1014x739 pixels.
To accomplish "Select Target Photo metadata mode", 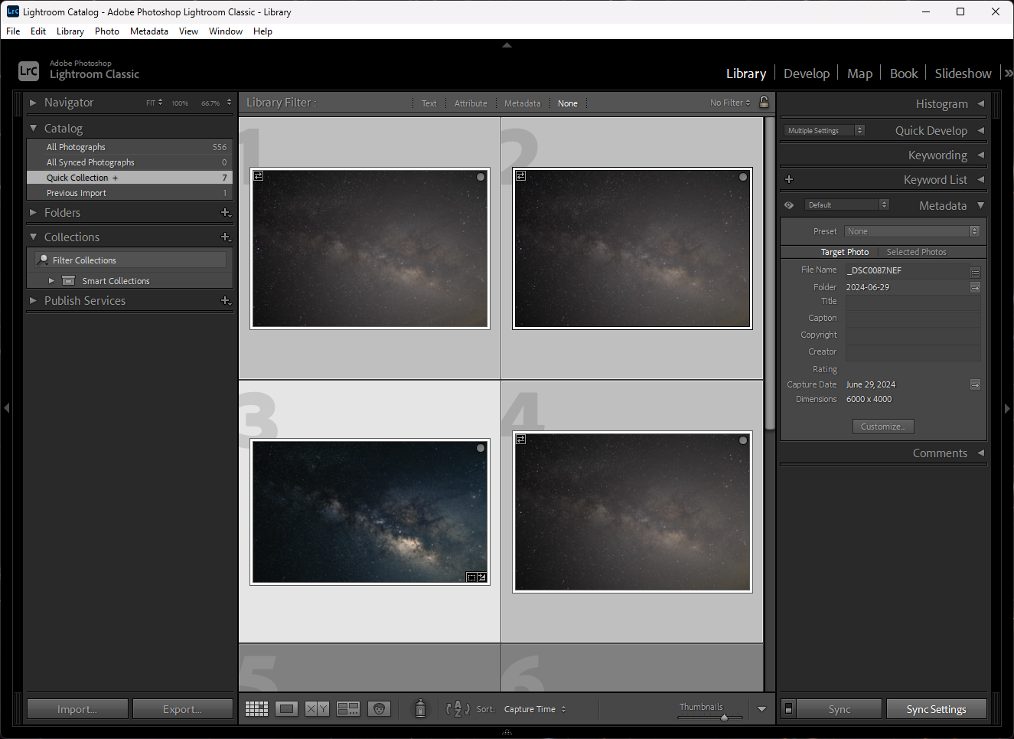I will click(845, 252).
